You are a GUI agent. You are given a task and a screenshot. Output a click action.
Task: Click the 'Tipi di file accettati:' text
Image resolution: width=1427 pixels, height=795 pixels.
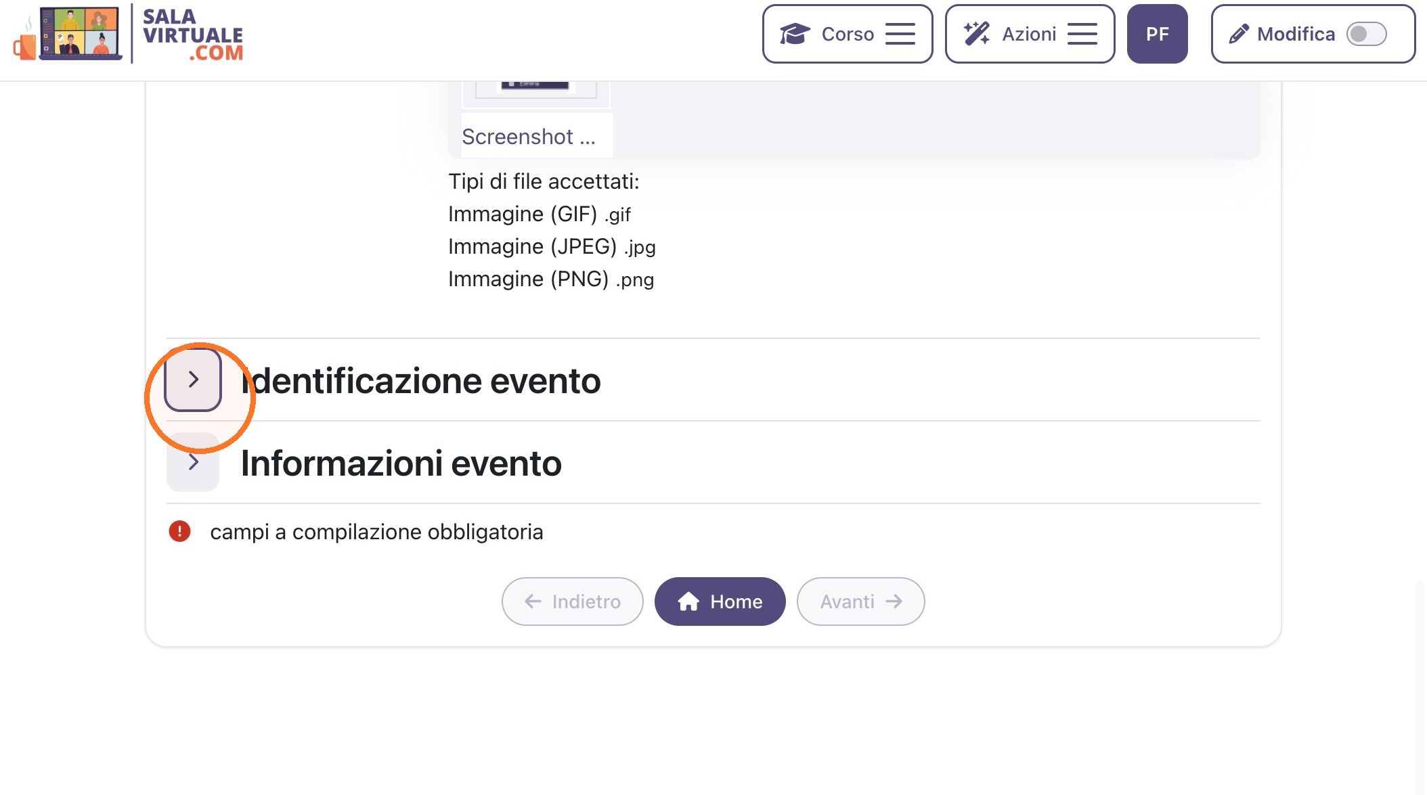tap(544, 181)
